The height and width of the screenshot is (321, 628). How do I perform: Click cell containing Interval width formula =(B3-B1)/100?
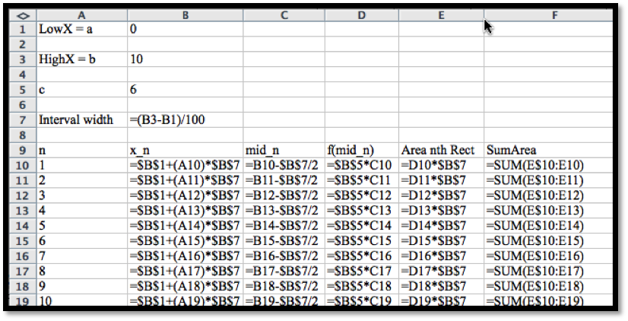(185, 119)
